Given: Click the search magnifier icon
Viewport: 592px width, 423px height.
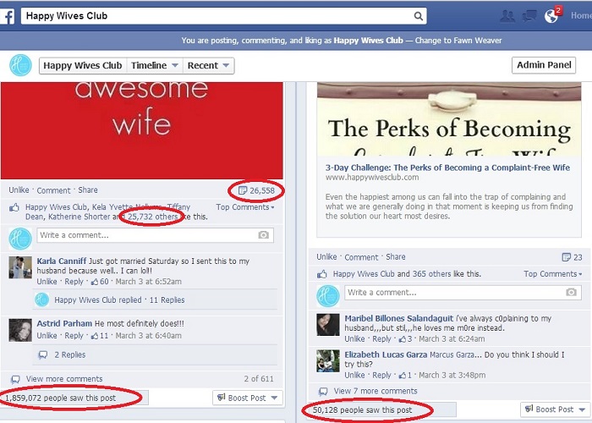Looking at the screenshot, I should [x=419, y=16].
